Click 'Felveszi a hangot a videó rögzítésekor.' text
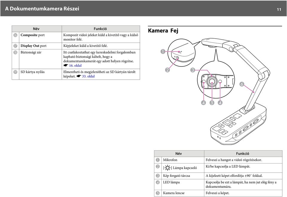Screen dimensions: 287x197 (x=234, y=160)
